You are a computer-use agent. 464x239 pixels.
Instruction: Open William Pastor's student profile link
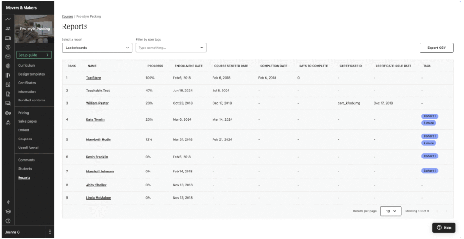click(x=97, y=103)
